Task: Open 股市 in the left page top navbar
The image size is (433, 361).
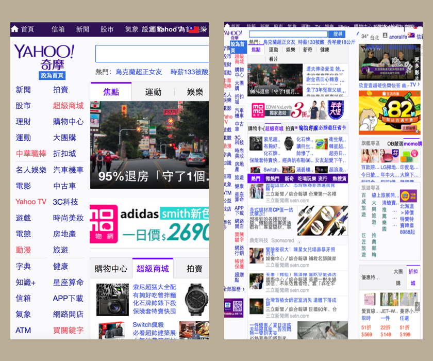Action: (107, 29)
